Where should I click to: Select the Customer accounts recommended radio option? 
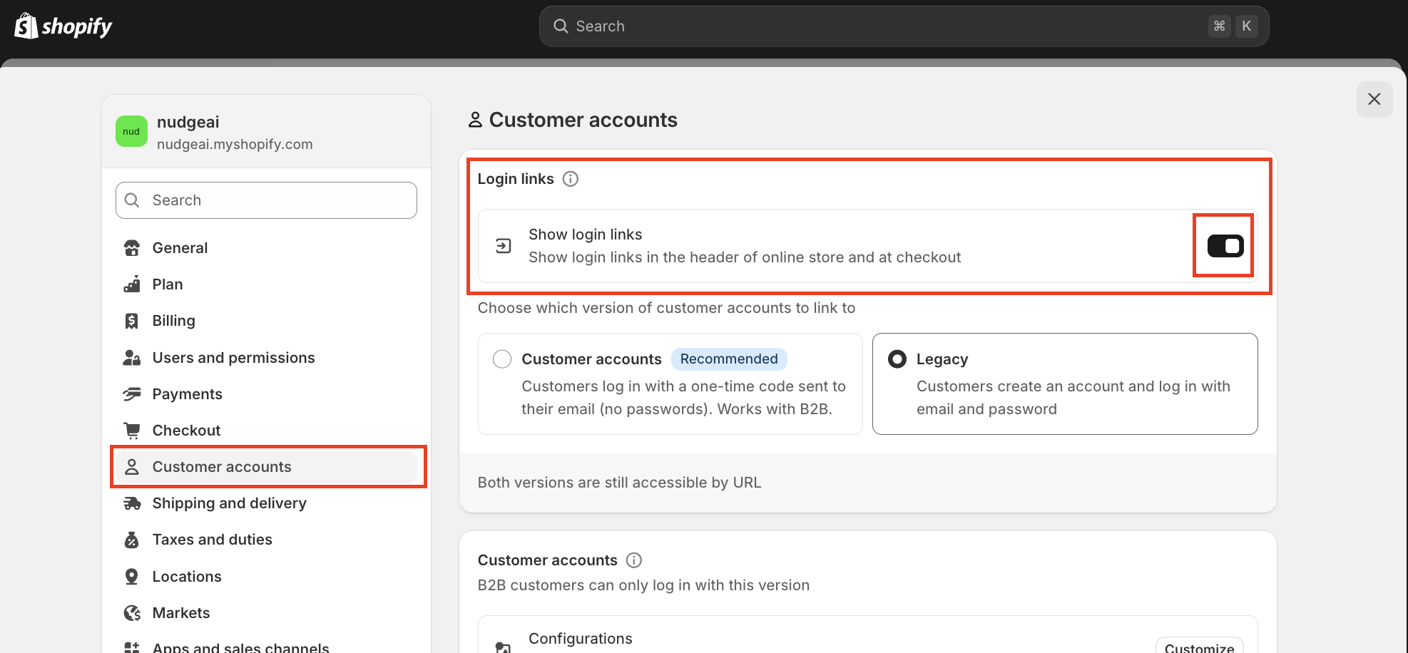point(502,359)
